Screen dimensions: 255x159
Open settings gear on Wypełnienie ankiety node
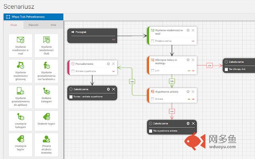188,92
